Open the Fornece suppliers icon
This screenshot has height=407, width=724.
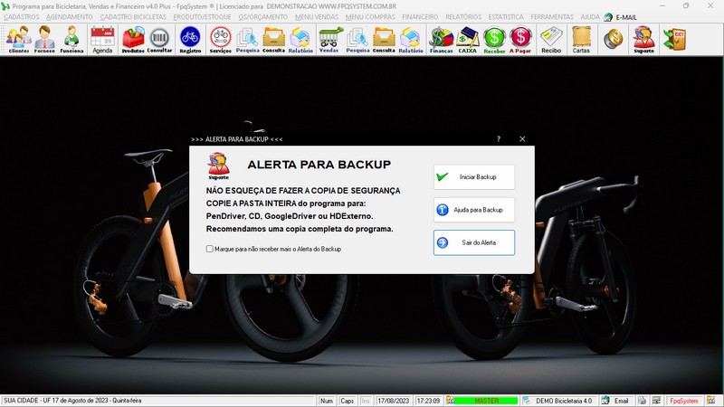click(44, 40)
